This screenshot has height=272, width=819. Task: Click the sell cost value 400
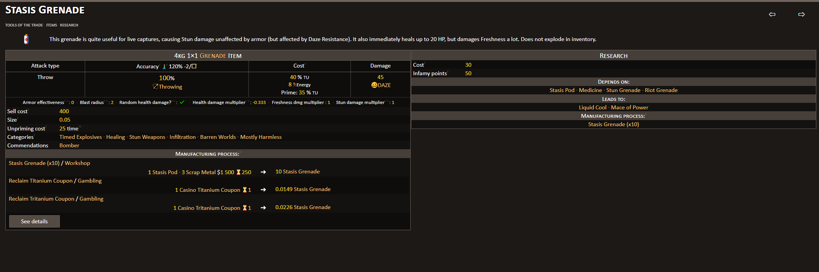pyautogui.click(x=64, y=111)
